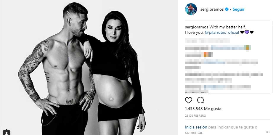Viewport: 273px width, 135px height.
Task: Show tagged people icon on the photo
Action: pos(7,133)
